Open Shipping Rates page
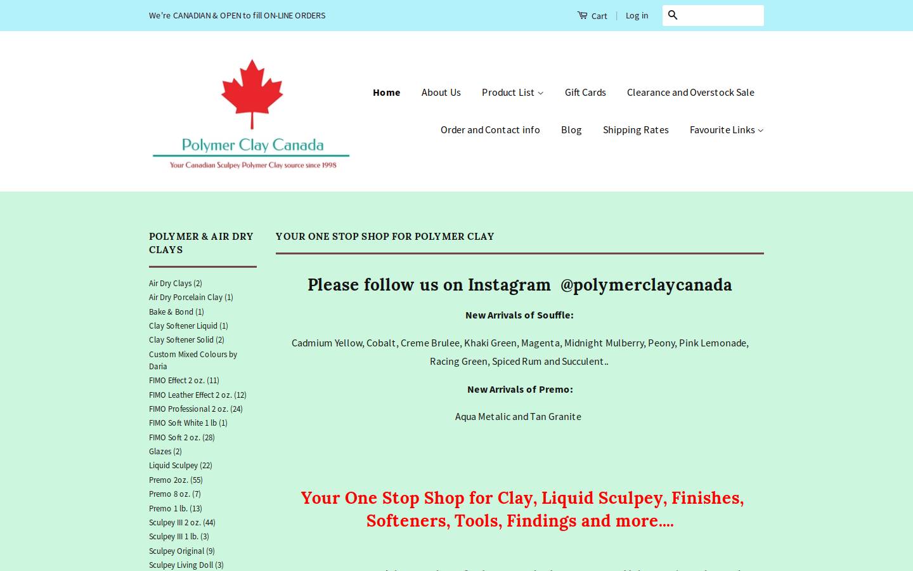 coord(636,129)
